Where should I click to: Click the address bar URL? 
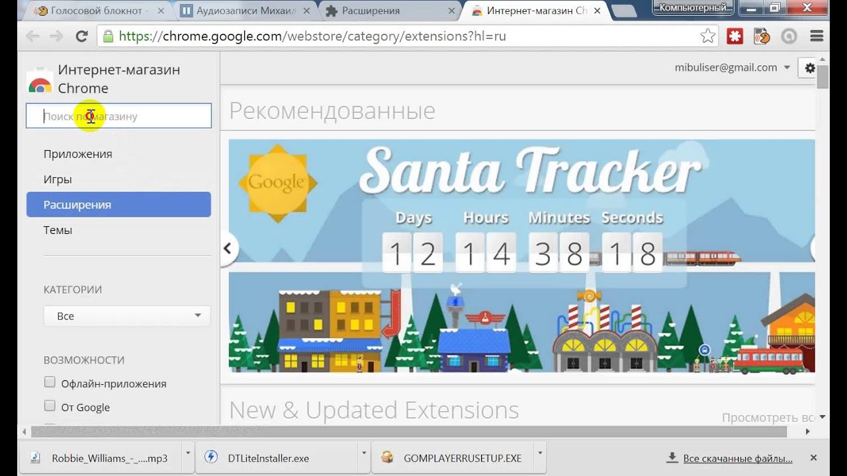[312, 36]
